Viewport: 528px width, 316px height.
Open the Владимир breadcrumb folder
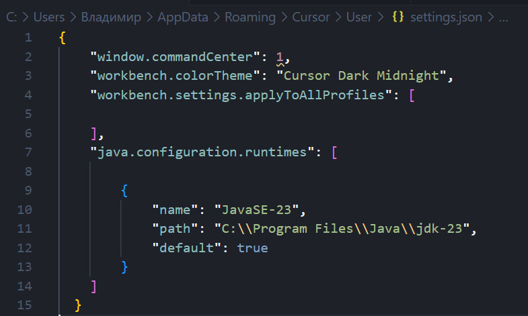click(x=111, y=17)
